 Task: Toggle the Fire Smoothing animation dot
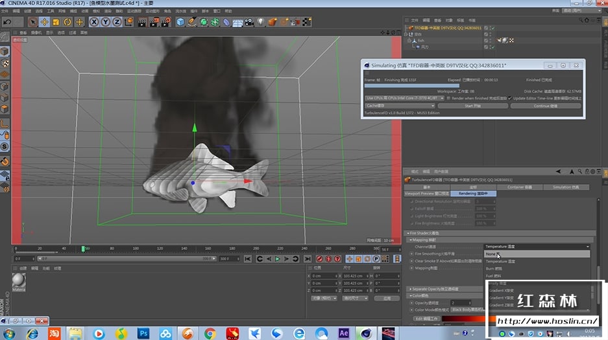[x=412, y=254]
